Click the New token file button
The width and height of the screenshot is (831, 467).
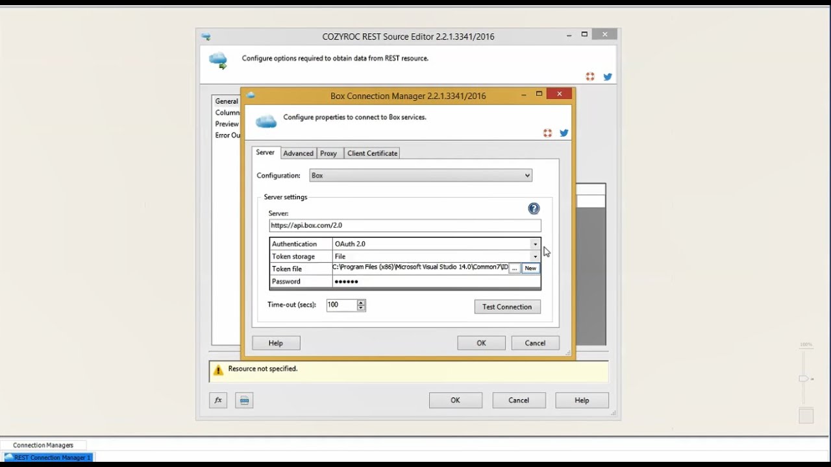click(530, 268)
